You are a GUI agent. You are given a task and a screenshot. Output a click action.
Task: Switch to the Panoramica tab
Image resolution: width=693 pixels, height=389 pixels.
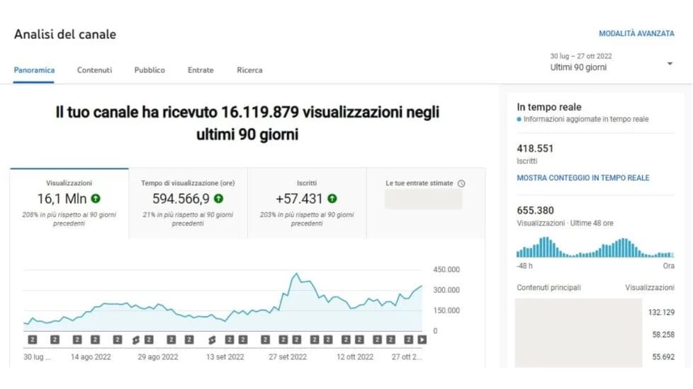tap(34, 70)
